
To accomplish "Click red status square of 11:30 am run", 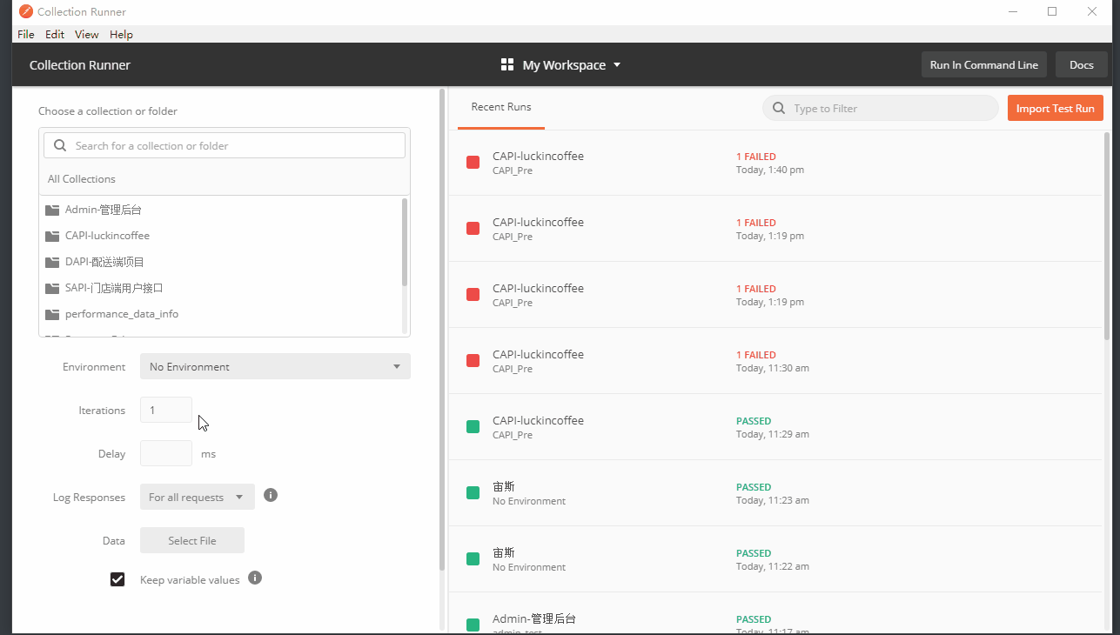I will click(x=473, y=361).
